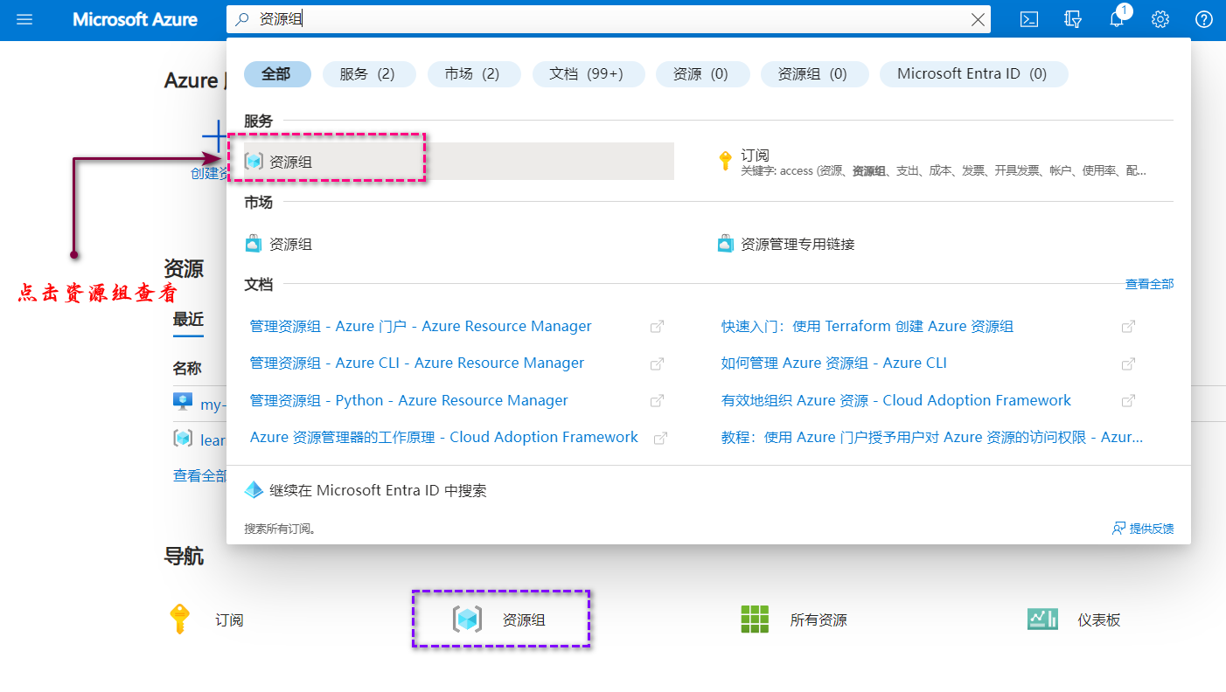Open the notifications bell

1117,19
